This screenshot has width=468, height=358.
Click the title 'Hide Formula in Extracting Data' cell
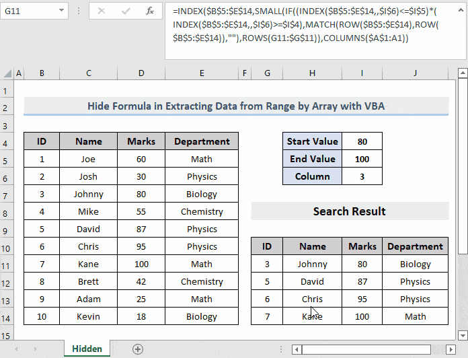point(236,106)
